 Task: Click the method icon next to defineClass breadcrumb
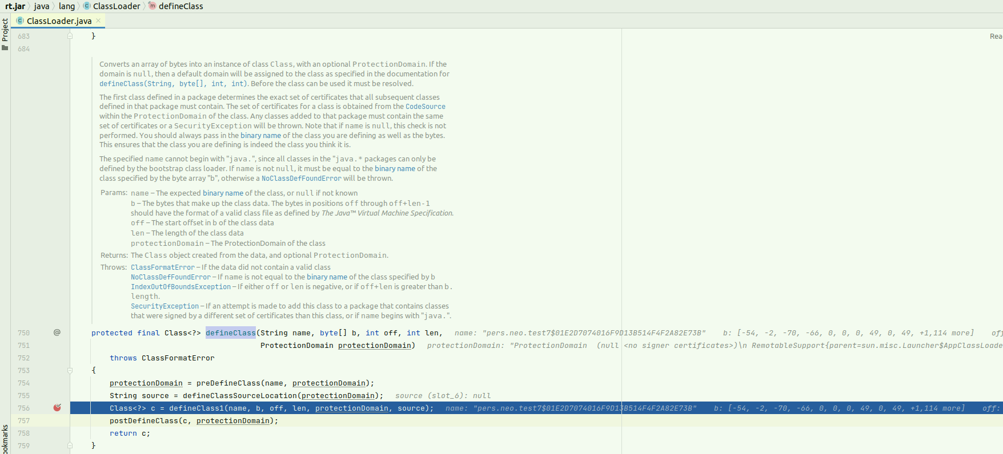click(153, 6)
